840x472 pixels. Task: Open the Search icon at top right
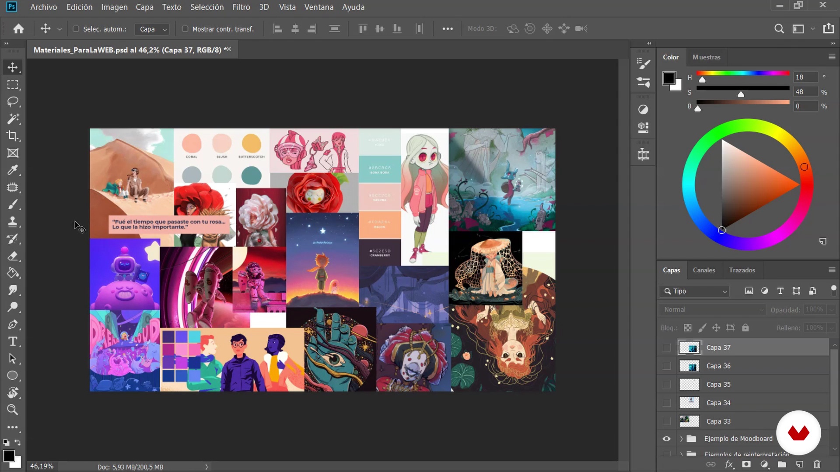click(x=779, y=29)
